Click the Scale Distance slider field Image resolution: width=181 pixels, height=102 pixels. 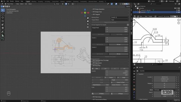(x=101, y=85)
